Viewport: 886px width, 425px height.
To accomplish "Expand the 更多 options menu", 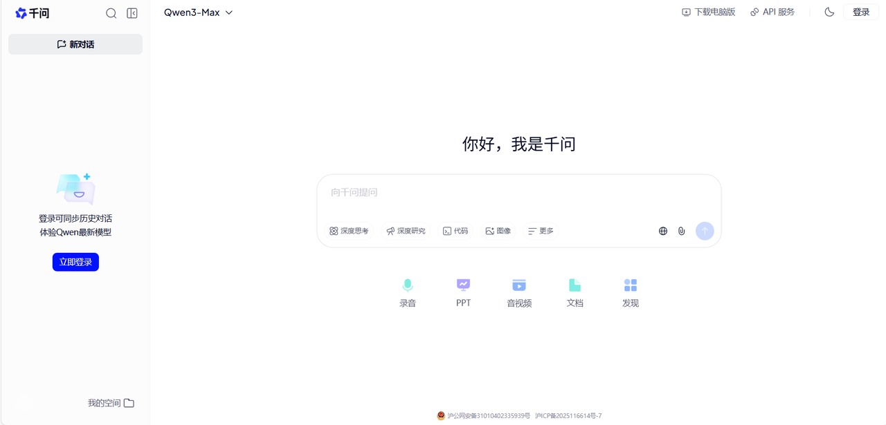I will click(541, 231).
